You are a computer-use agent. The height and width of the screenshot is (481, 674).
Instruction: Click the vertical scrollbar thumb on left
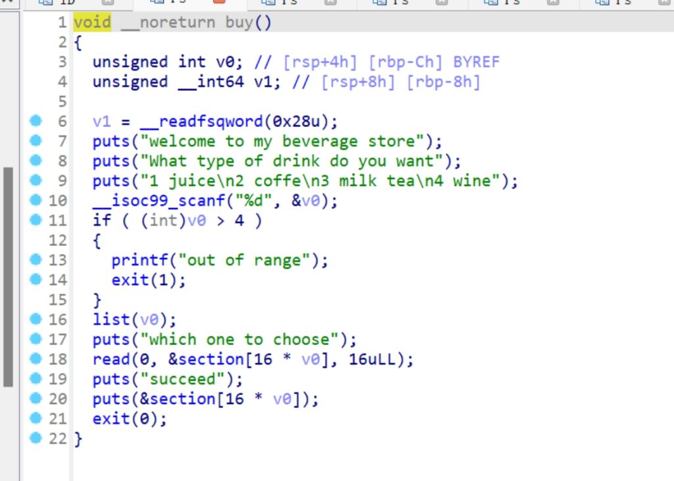pos(8,276)
